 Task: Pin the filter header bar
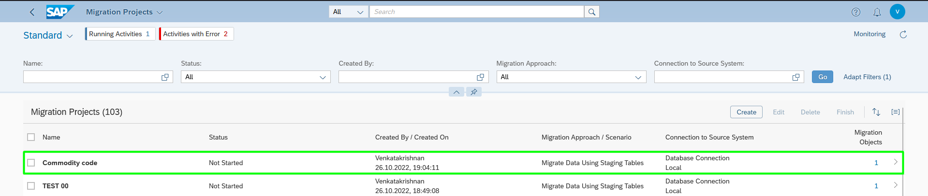coord(474,92)
